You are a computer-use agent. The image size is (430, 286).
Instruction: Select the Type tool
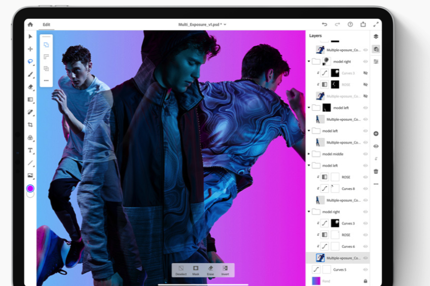coord(30,150)
